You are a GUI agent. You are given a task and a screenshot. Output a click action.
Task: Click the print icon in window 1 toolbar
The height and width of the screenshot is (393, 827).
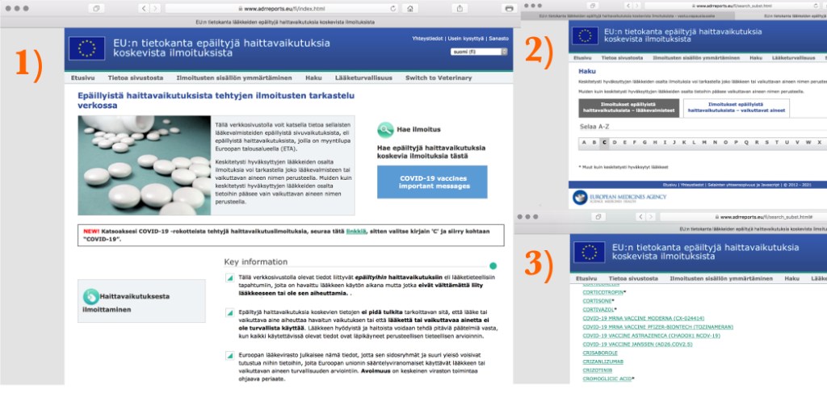point(508,8)
